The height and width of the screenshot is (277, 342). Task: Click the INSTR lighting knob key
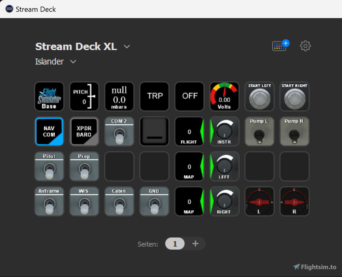224,131
